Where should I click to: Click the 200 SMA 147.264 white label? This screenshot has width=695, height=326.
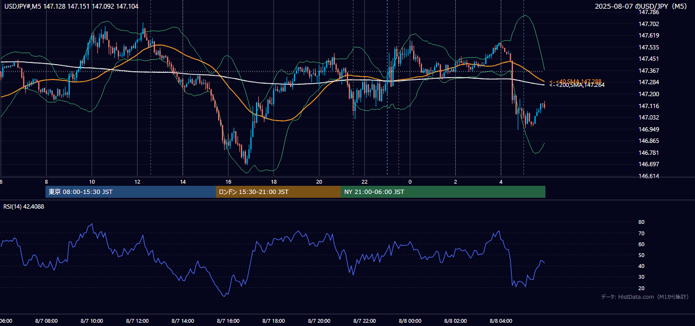point(576,85)
